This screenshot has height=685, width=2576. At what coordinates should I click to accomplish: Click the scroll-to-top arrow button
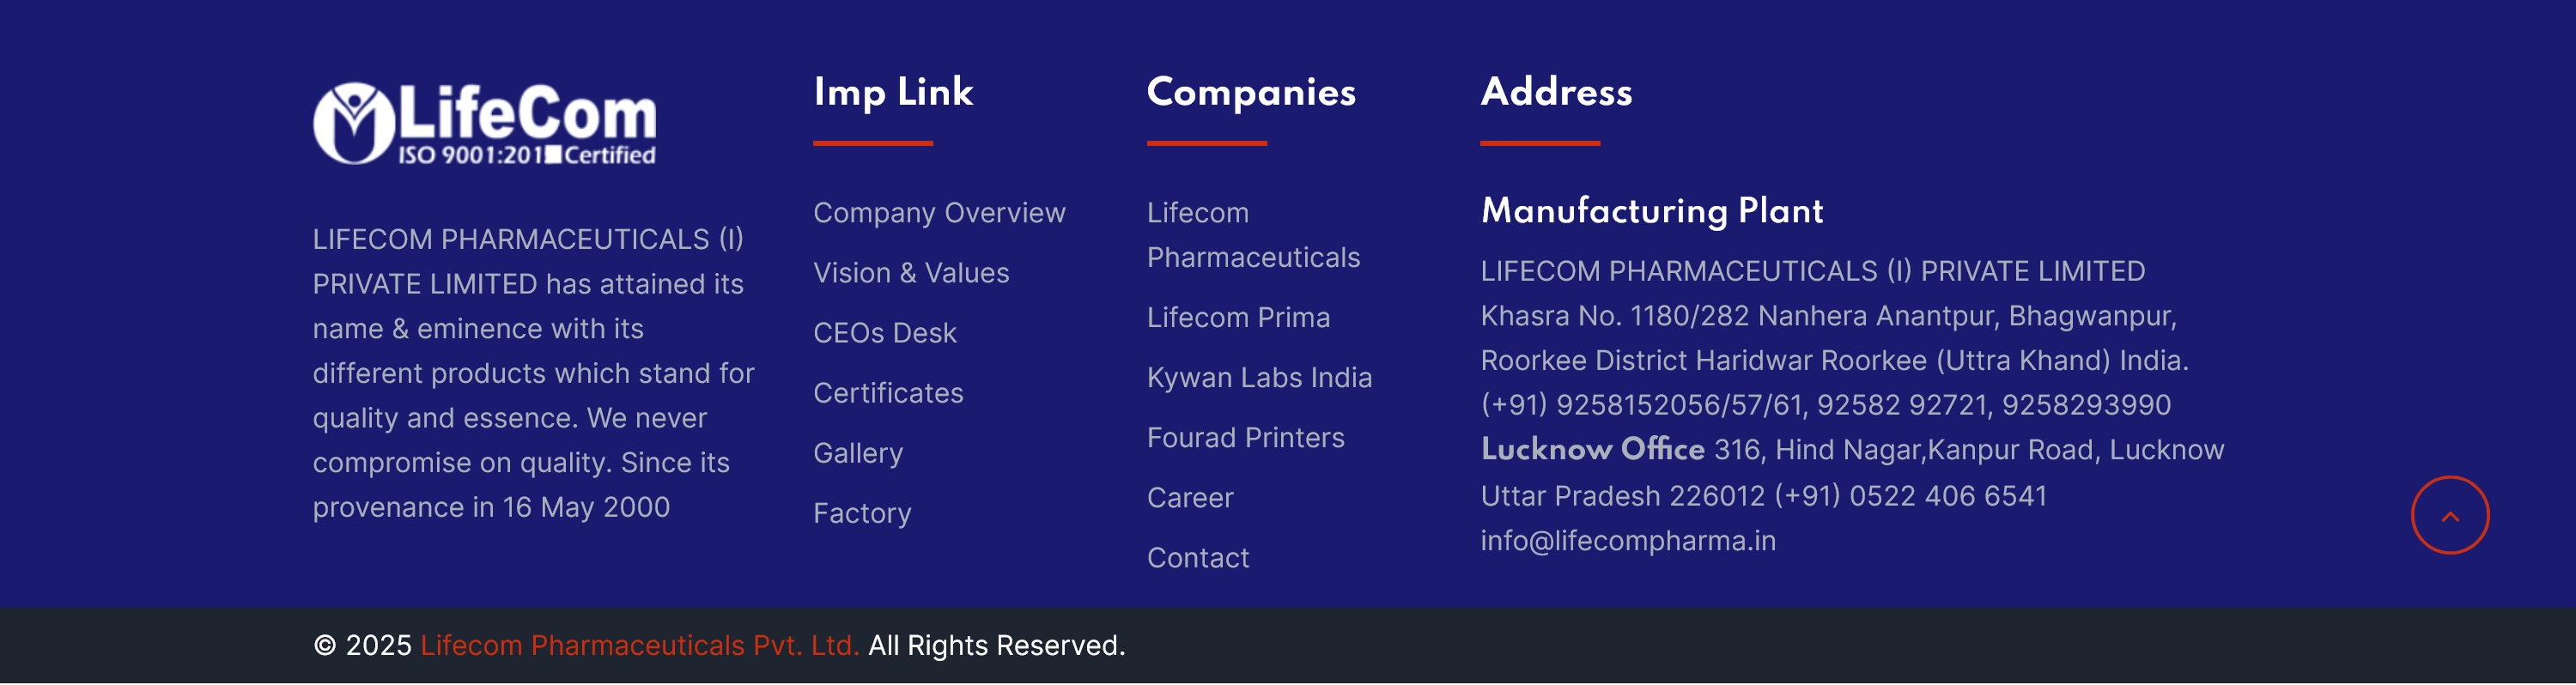tap(2449, 515)
